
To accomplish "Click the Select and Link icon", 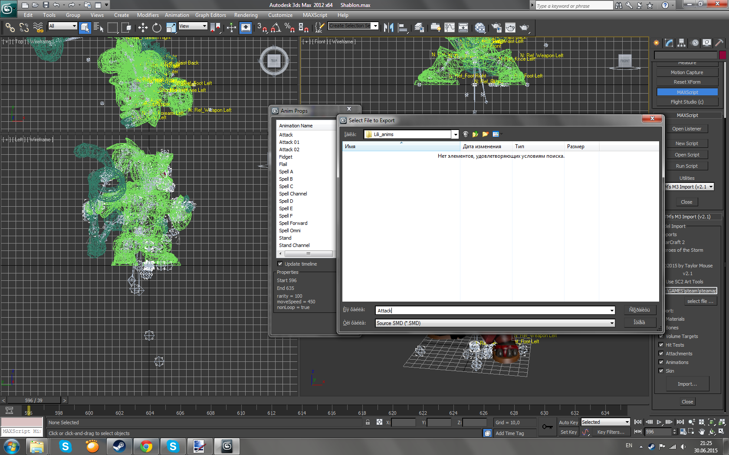I will pos(10,28).
